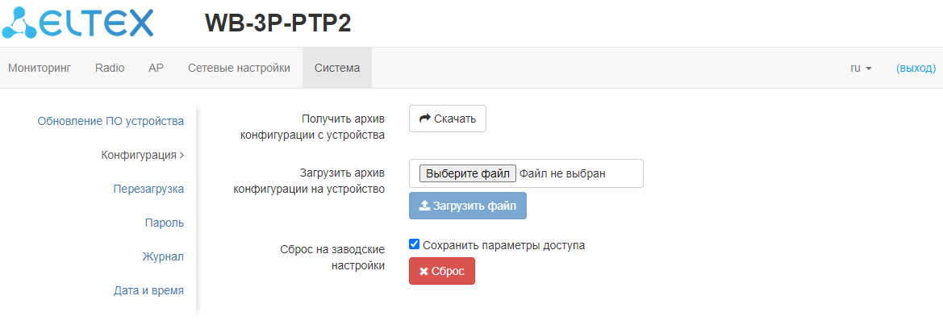Screen dimensions: 943x325
Task: Click the Eltex logo icon
Action: [x=18, y=23]
